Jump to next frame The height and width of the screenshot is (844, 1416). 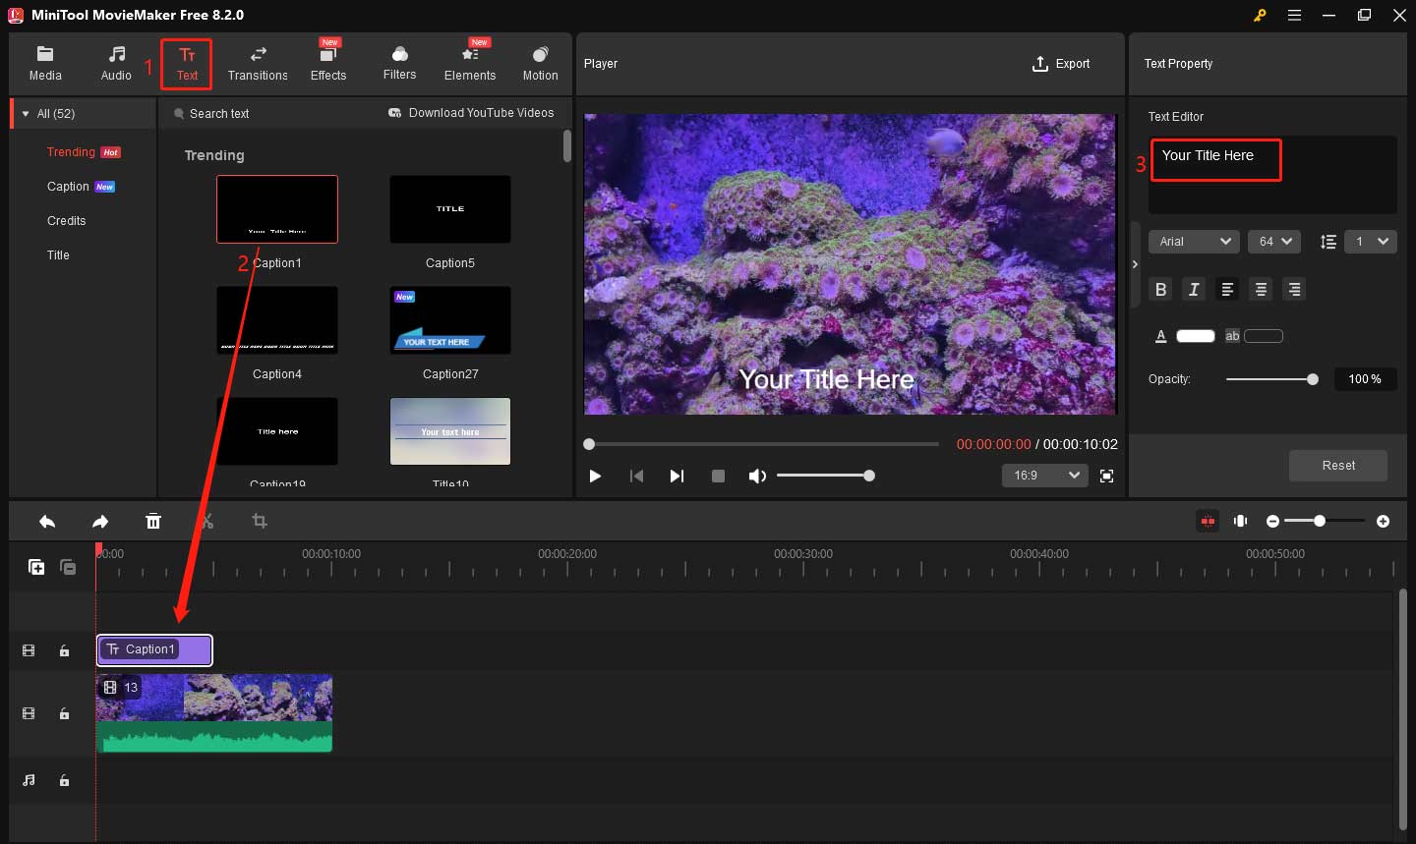click(x=677, y=476)
